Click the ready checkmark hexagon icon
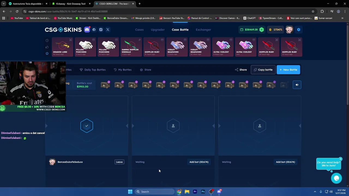349x196 pixels. [87, 126]
